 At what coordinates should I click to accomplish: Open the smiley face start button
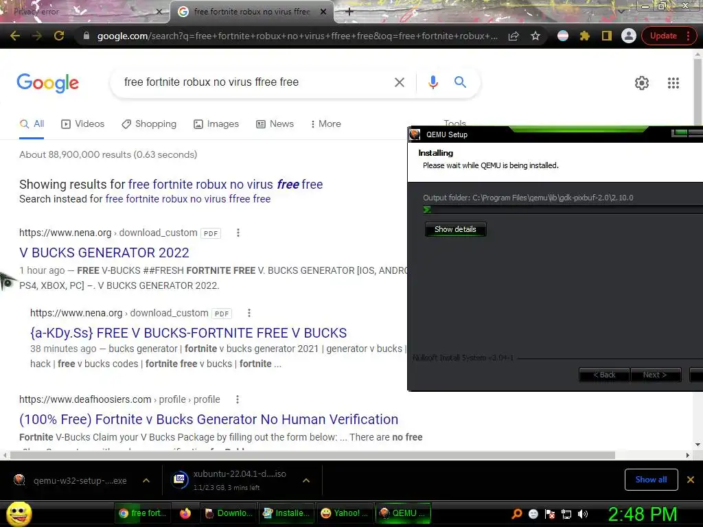click(x=19, y=514)
